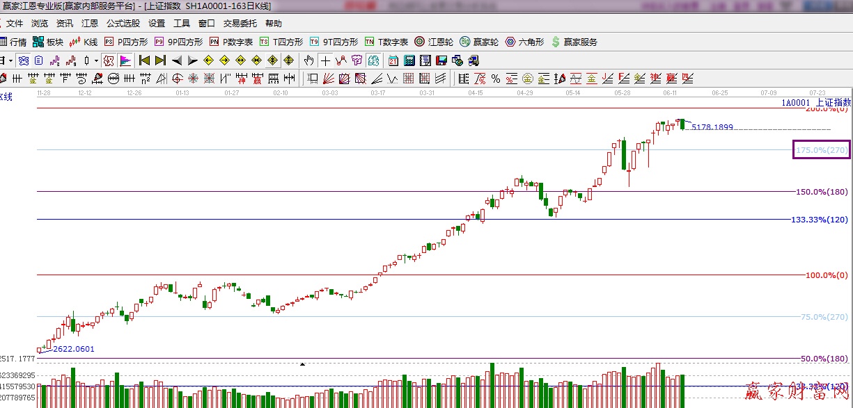Toggle the blue knot pattern button
Image resolution: width=853 pixels, height=408 pixels.
[x=24, y=60]
